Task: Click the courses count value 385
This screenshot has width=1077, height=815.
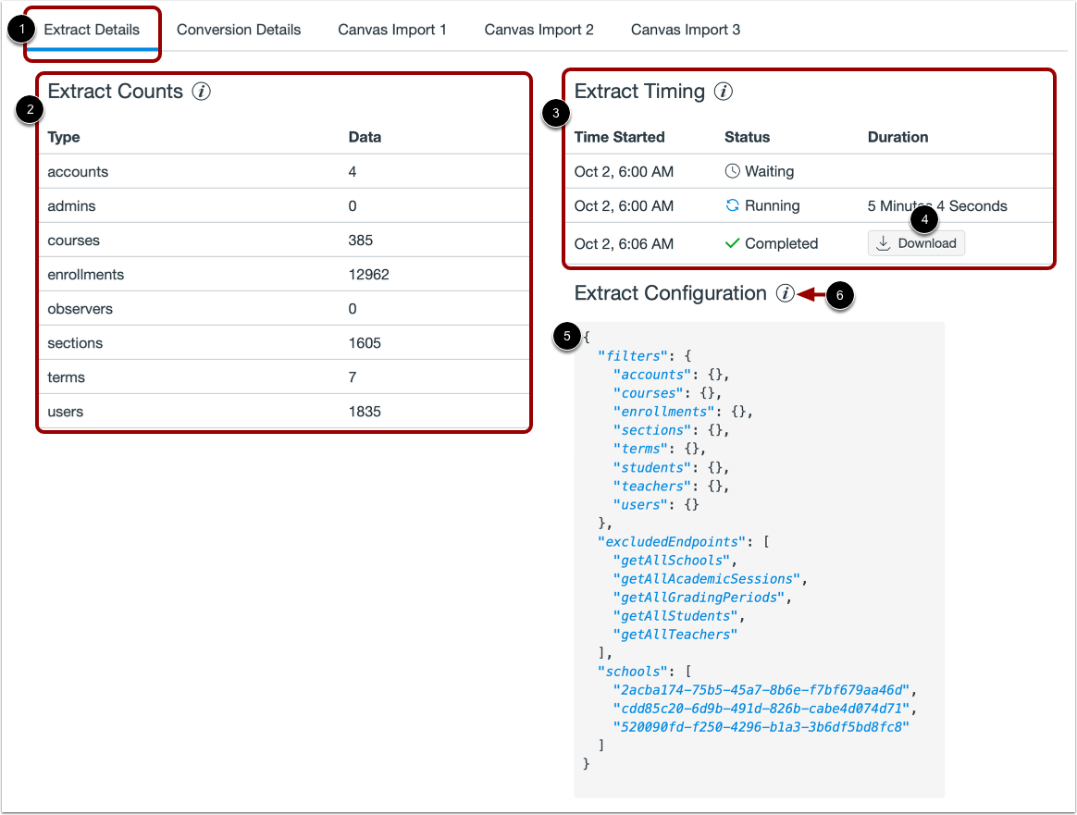Action: pos(361,241)
